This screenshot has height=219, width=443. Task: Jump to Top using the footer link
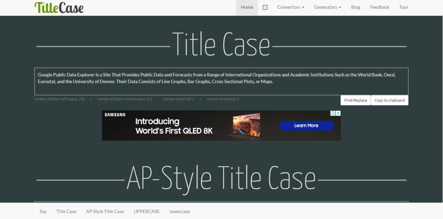click(43, 211)
